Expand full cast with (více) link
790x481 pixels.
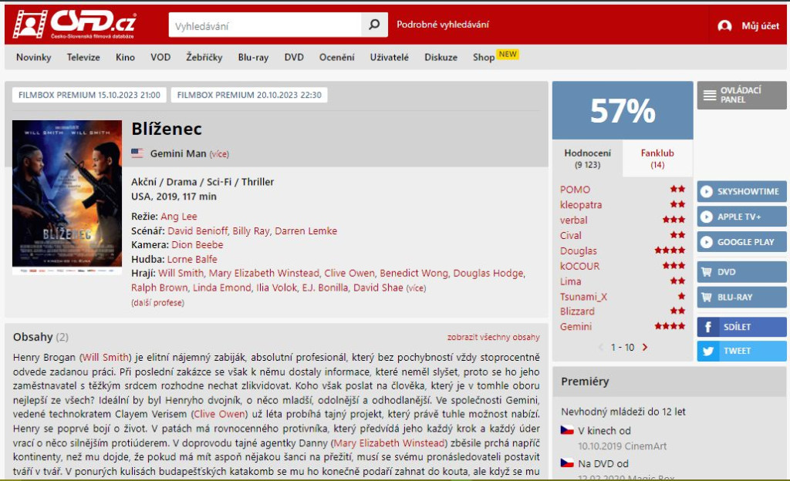(416, 288)
